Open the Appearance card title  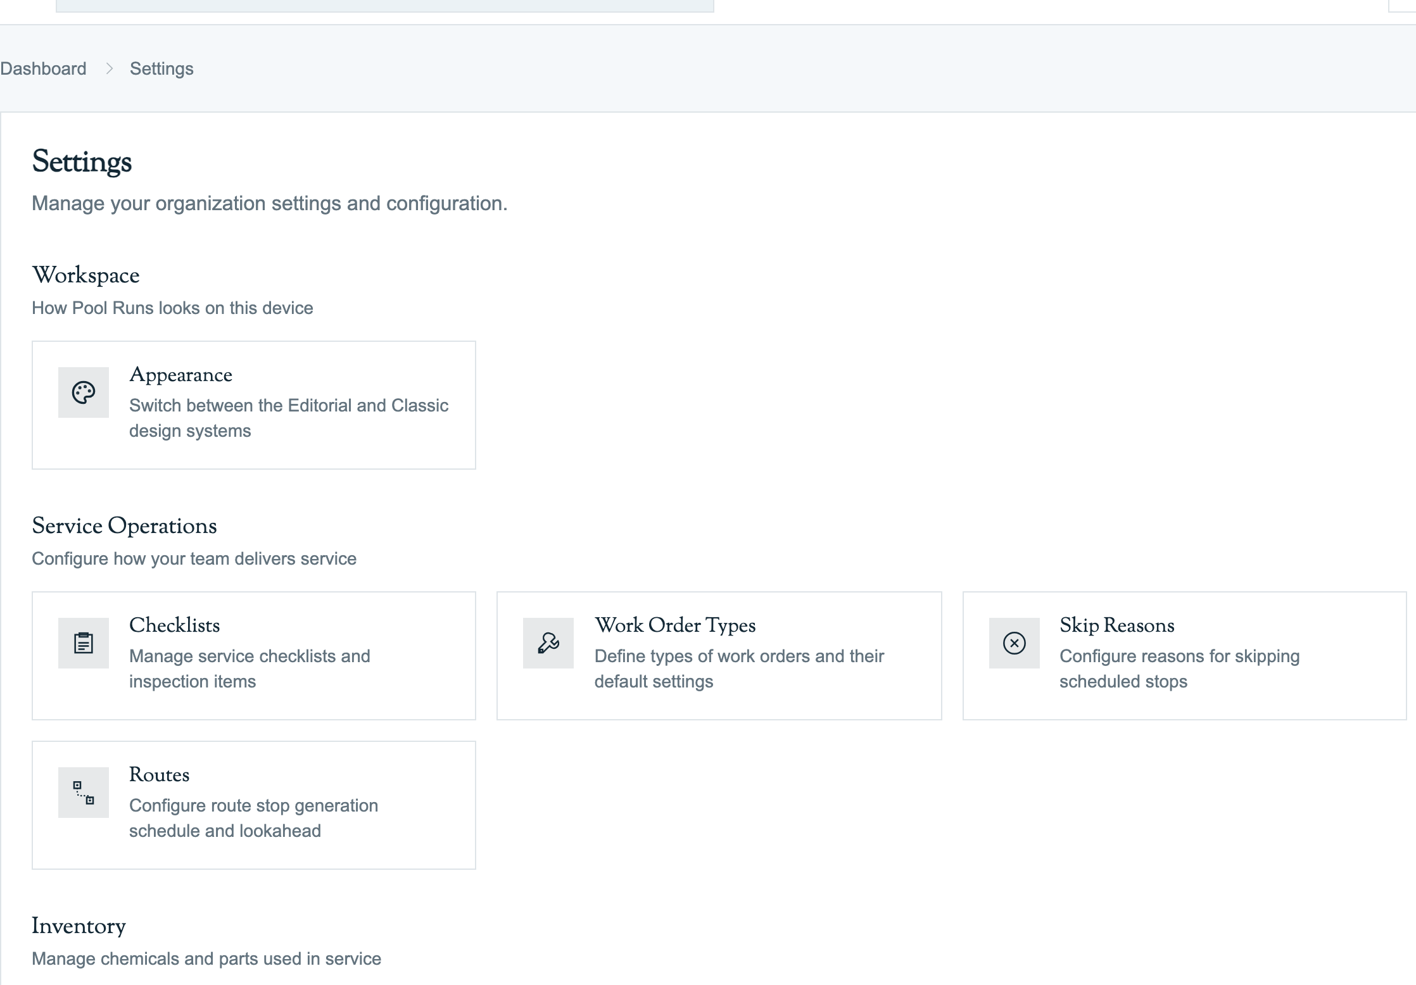(x=181, y=375)
